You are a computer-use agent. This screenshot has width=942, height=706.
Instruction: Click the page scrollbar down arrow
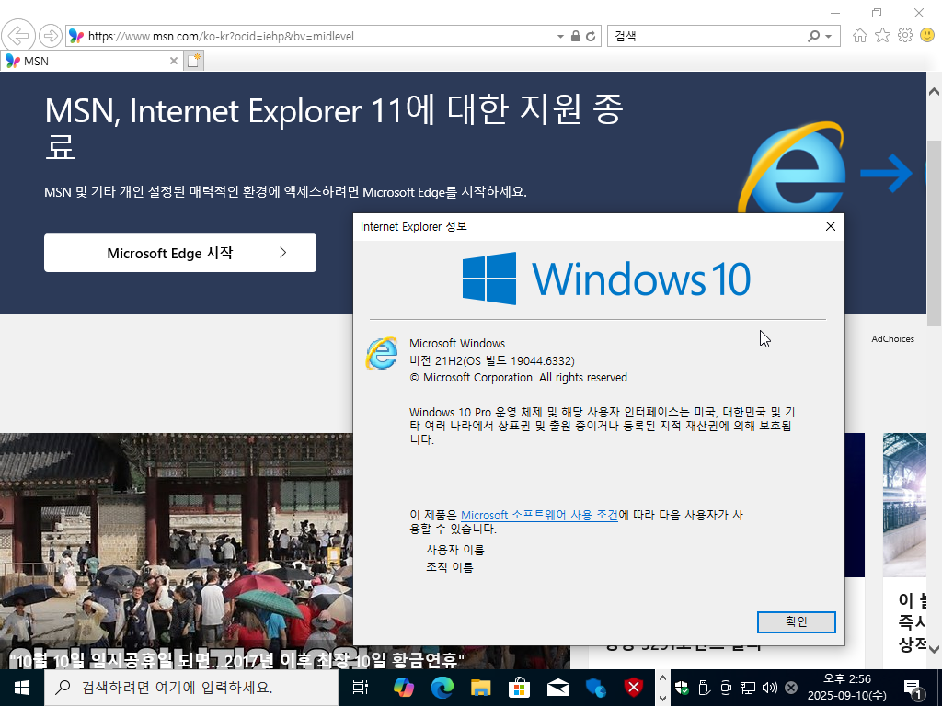pos(935,649)
